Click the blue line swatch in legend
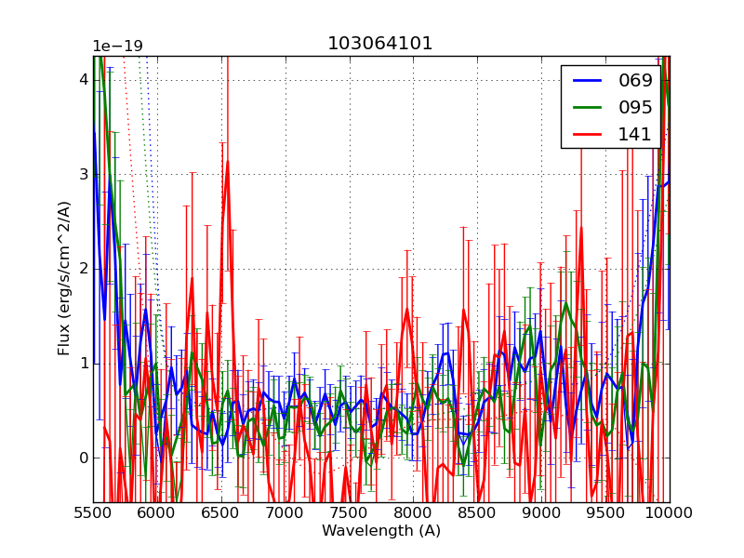This screenshot has height=558, width=744. pyautogui.click(x=588, y=81)
